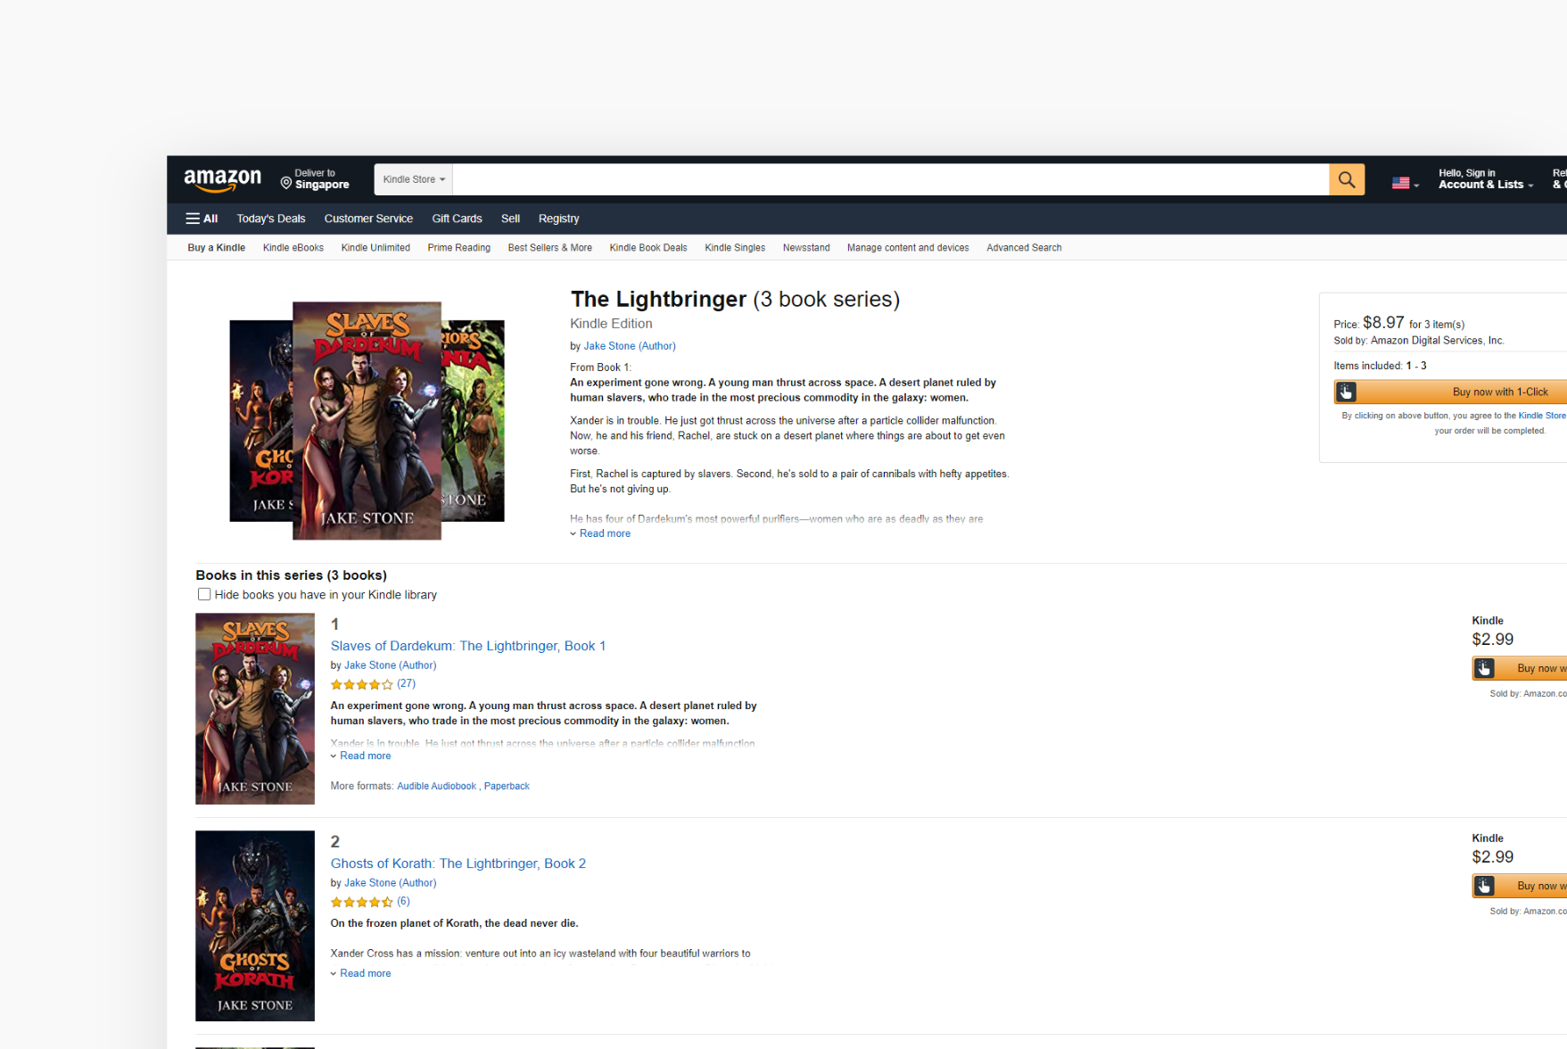The width and height of the screenshot is (1567, 1049).
Task: Open Customer Service in the nav bar
Action: pos(368,219)
